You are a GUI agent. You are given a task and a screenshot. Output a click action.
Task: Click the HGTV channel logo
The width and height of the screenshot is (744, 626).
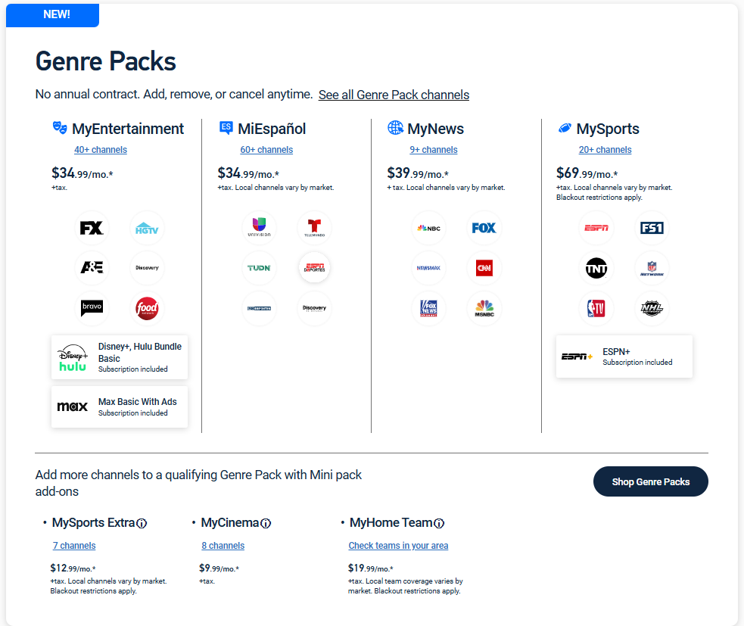click(147, 229)
